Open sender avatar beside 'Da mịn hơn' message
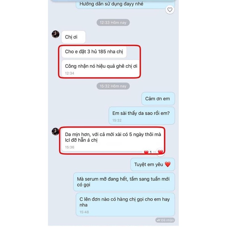Viewport: 227px width, 227px height. (56, 132)
